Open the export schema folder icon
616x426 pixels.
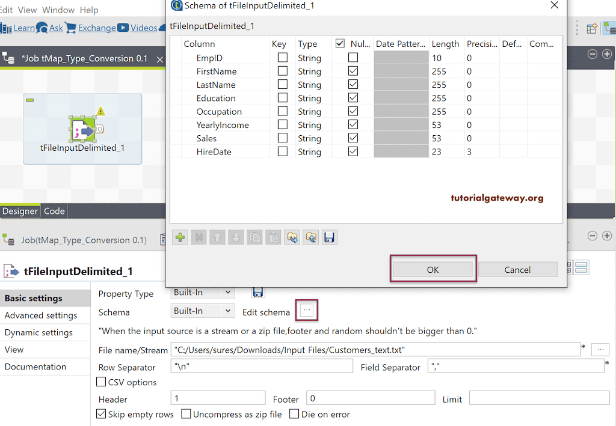pyautogui.click(x=310, y=237)
